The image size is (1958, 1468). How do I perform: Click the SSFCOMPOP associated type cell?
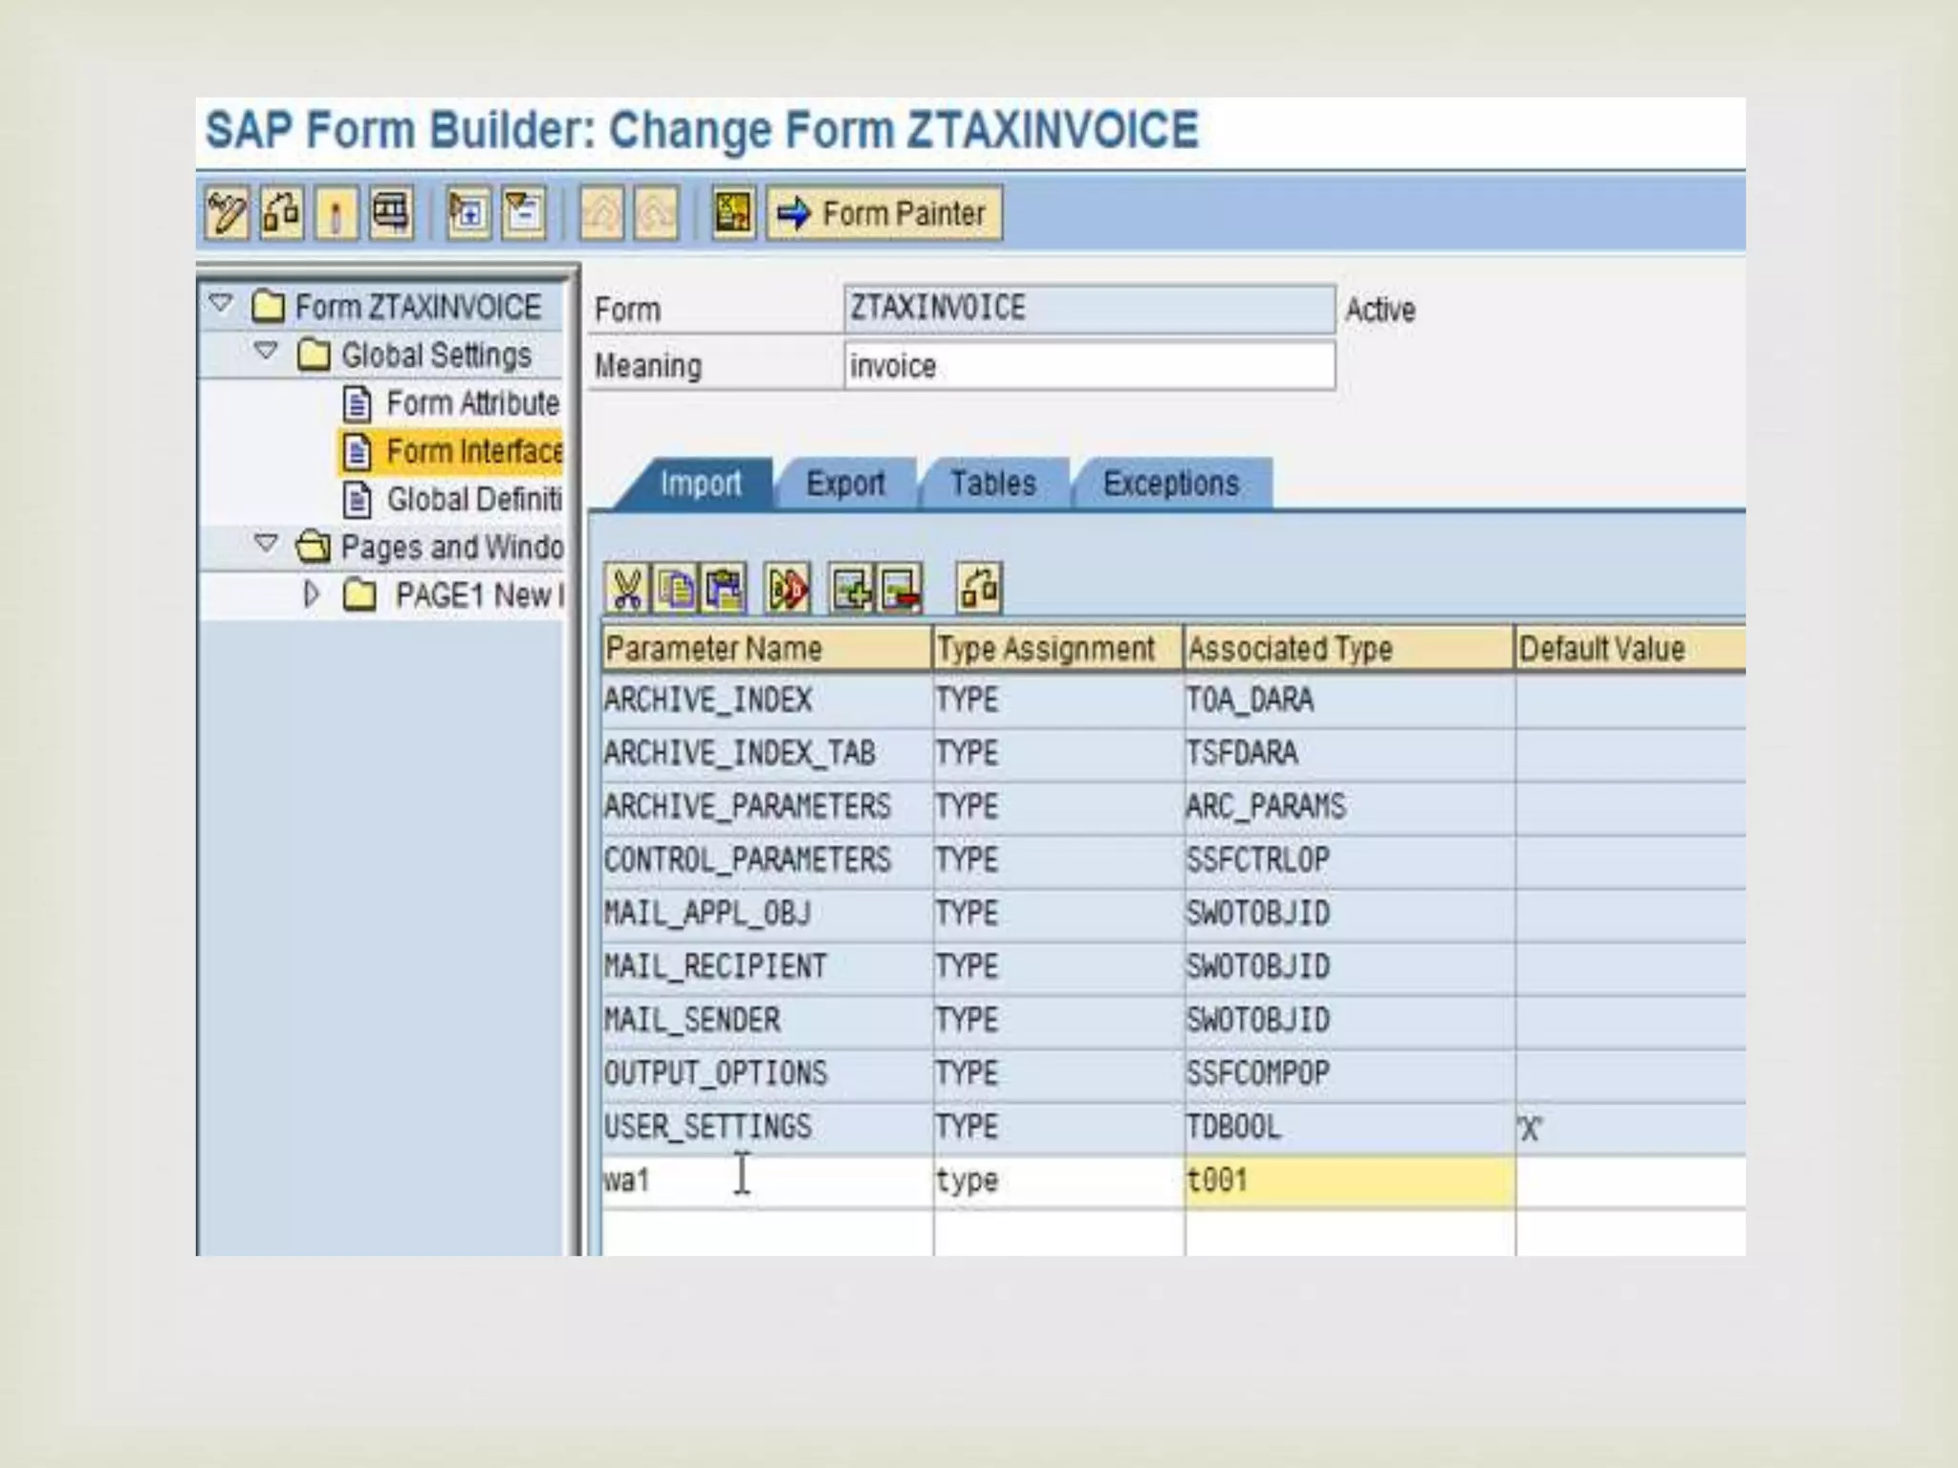point(1349,1073)
